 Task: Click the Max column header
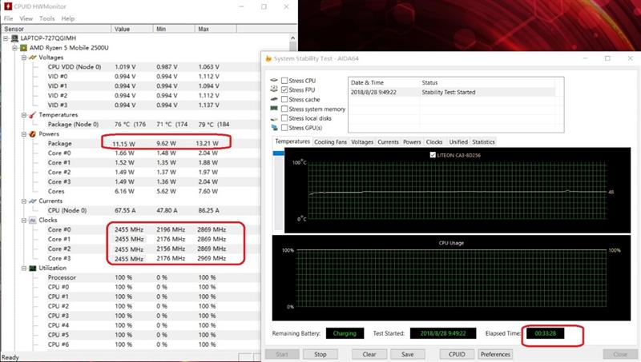click(x=216, y=29)
